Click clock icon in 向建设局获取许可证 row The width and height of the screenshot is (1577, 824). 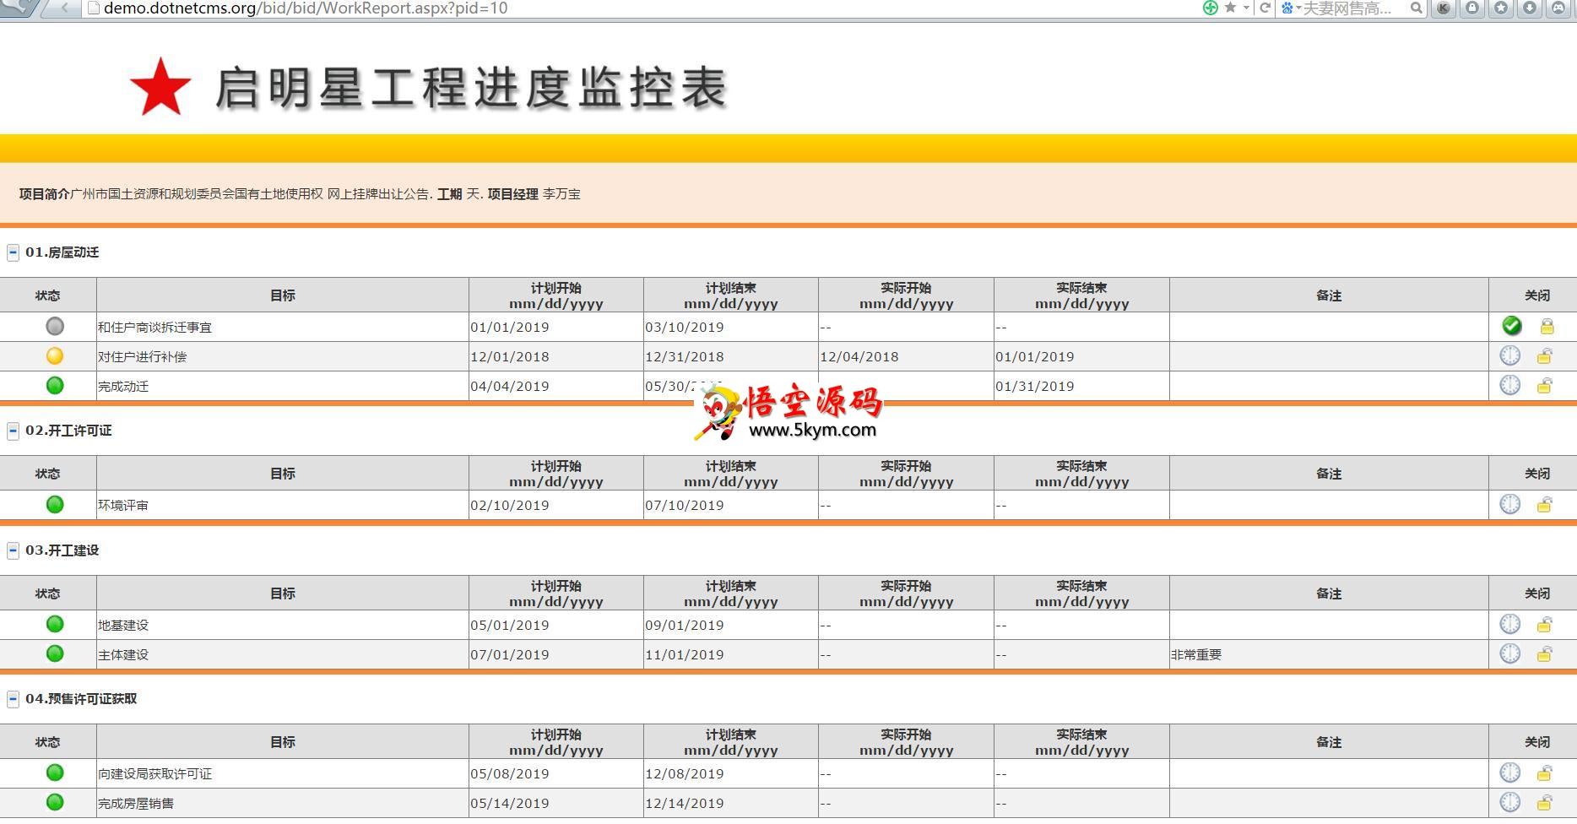[x=1510, y=772]
